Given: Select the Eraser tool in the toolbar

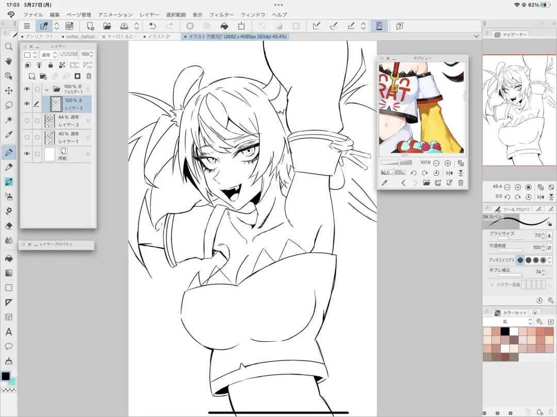Looking at the screenshot, I should [x=8, y=225].
